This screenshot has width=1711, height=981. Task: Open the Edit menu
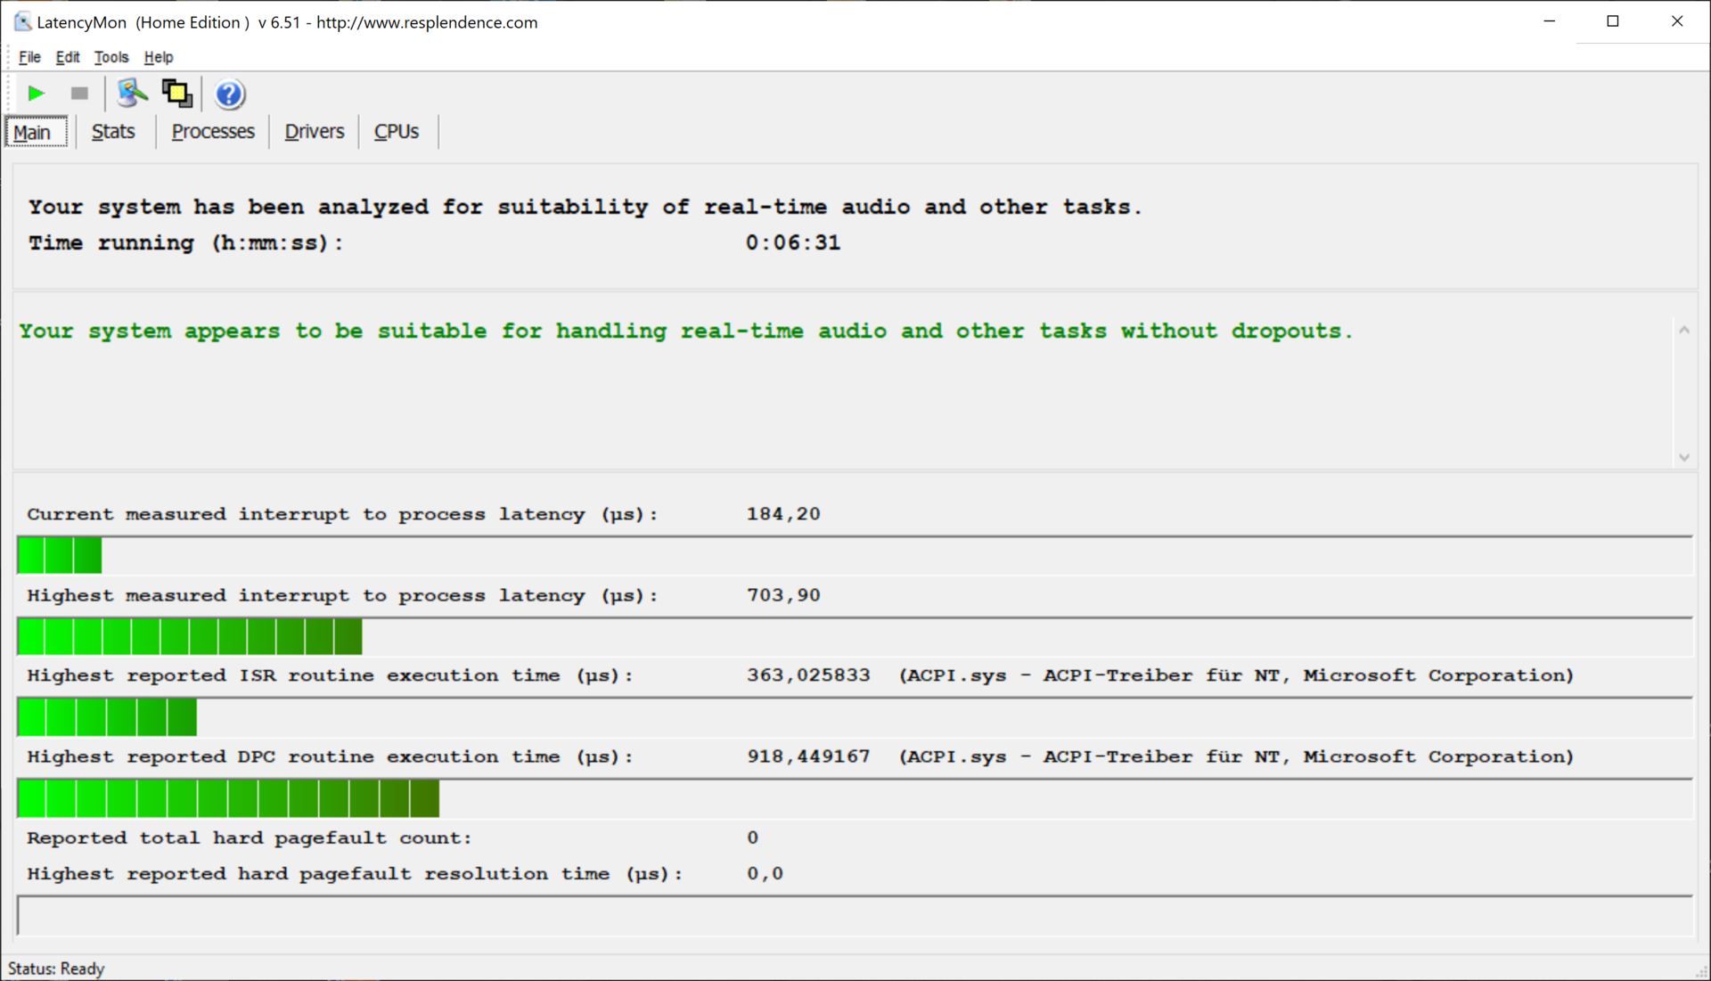coord(68,57)
